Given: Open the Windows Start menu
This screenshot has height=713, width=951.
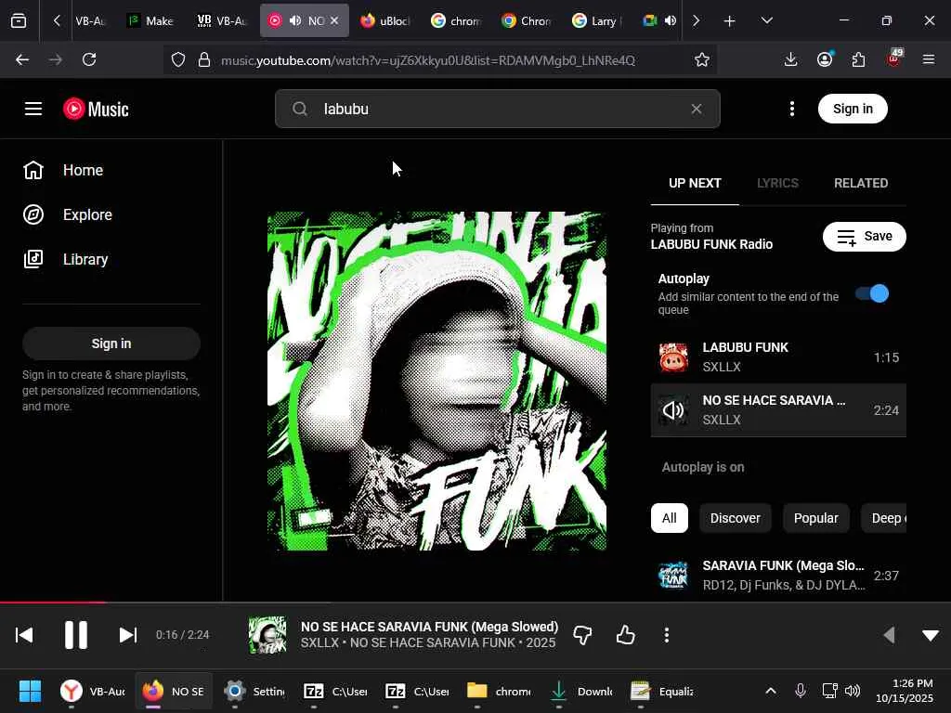Looking at the screenshot, I should pos(30,691).
